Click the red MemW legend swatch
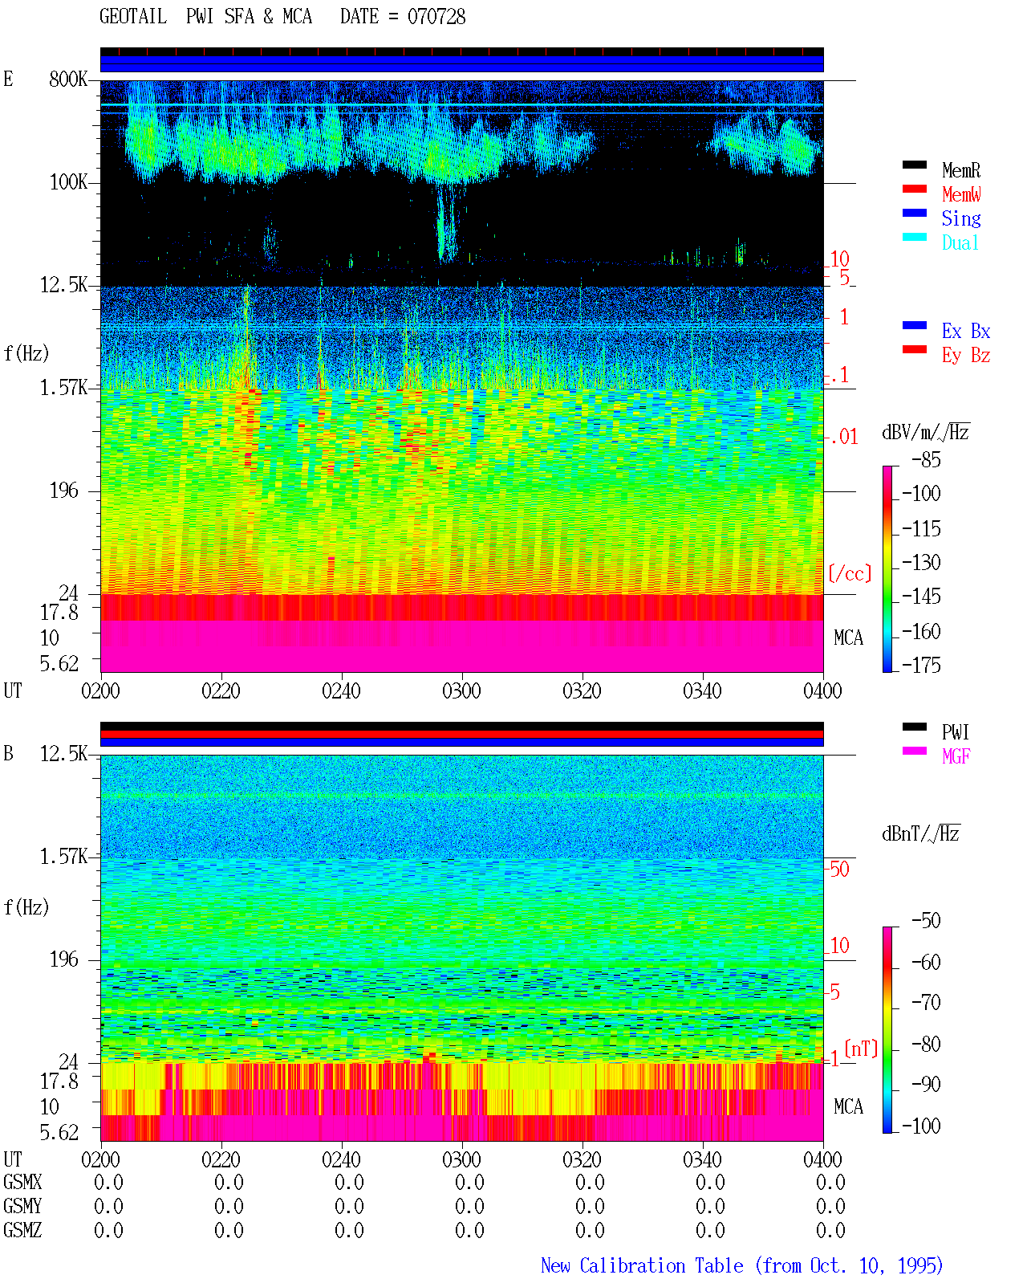 915,189
